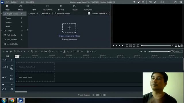Click the dashed plus import box
184x103 pixels.
click(x=69, y=28)
